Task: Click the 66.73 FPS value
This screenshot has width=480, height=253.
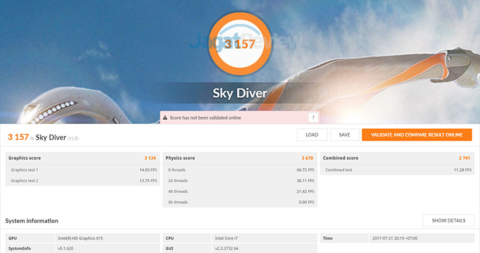Action: pos(305,170)
